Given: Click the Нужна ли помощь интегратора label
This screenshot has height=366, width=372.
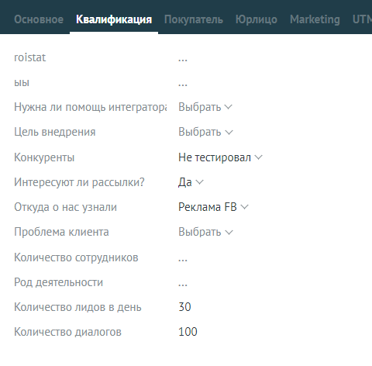Looking at the screenshot, I should 91,107.
